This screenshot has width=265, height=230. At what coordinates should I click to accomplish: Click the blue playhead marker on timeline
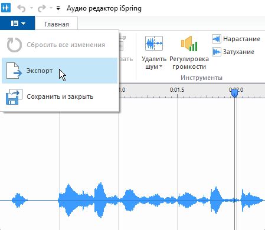[234, 94]
